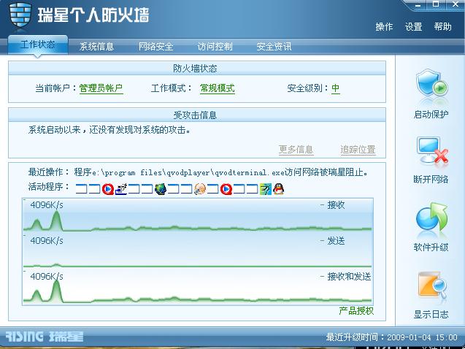Image resolution: width=465 pixels, height=349 pixels.
Task: Open the 帮助 menu
Action: [x=443, y=27]
